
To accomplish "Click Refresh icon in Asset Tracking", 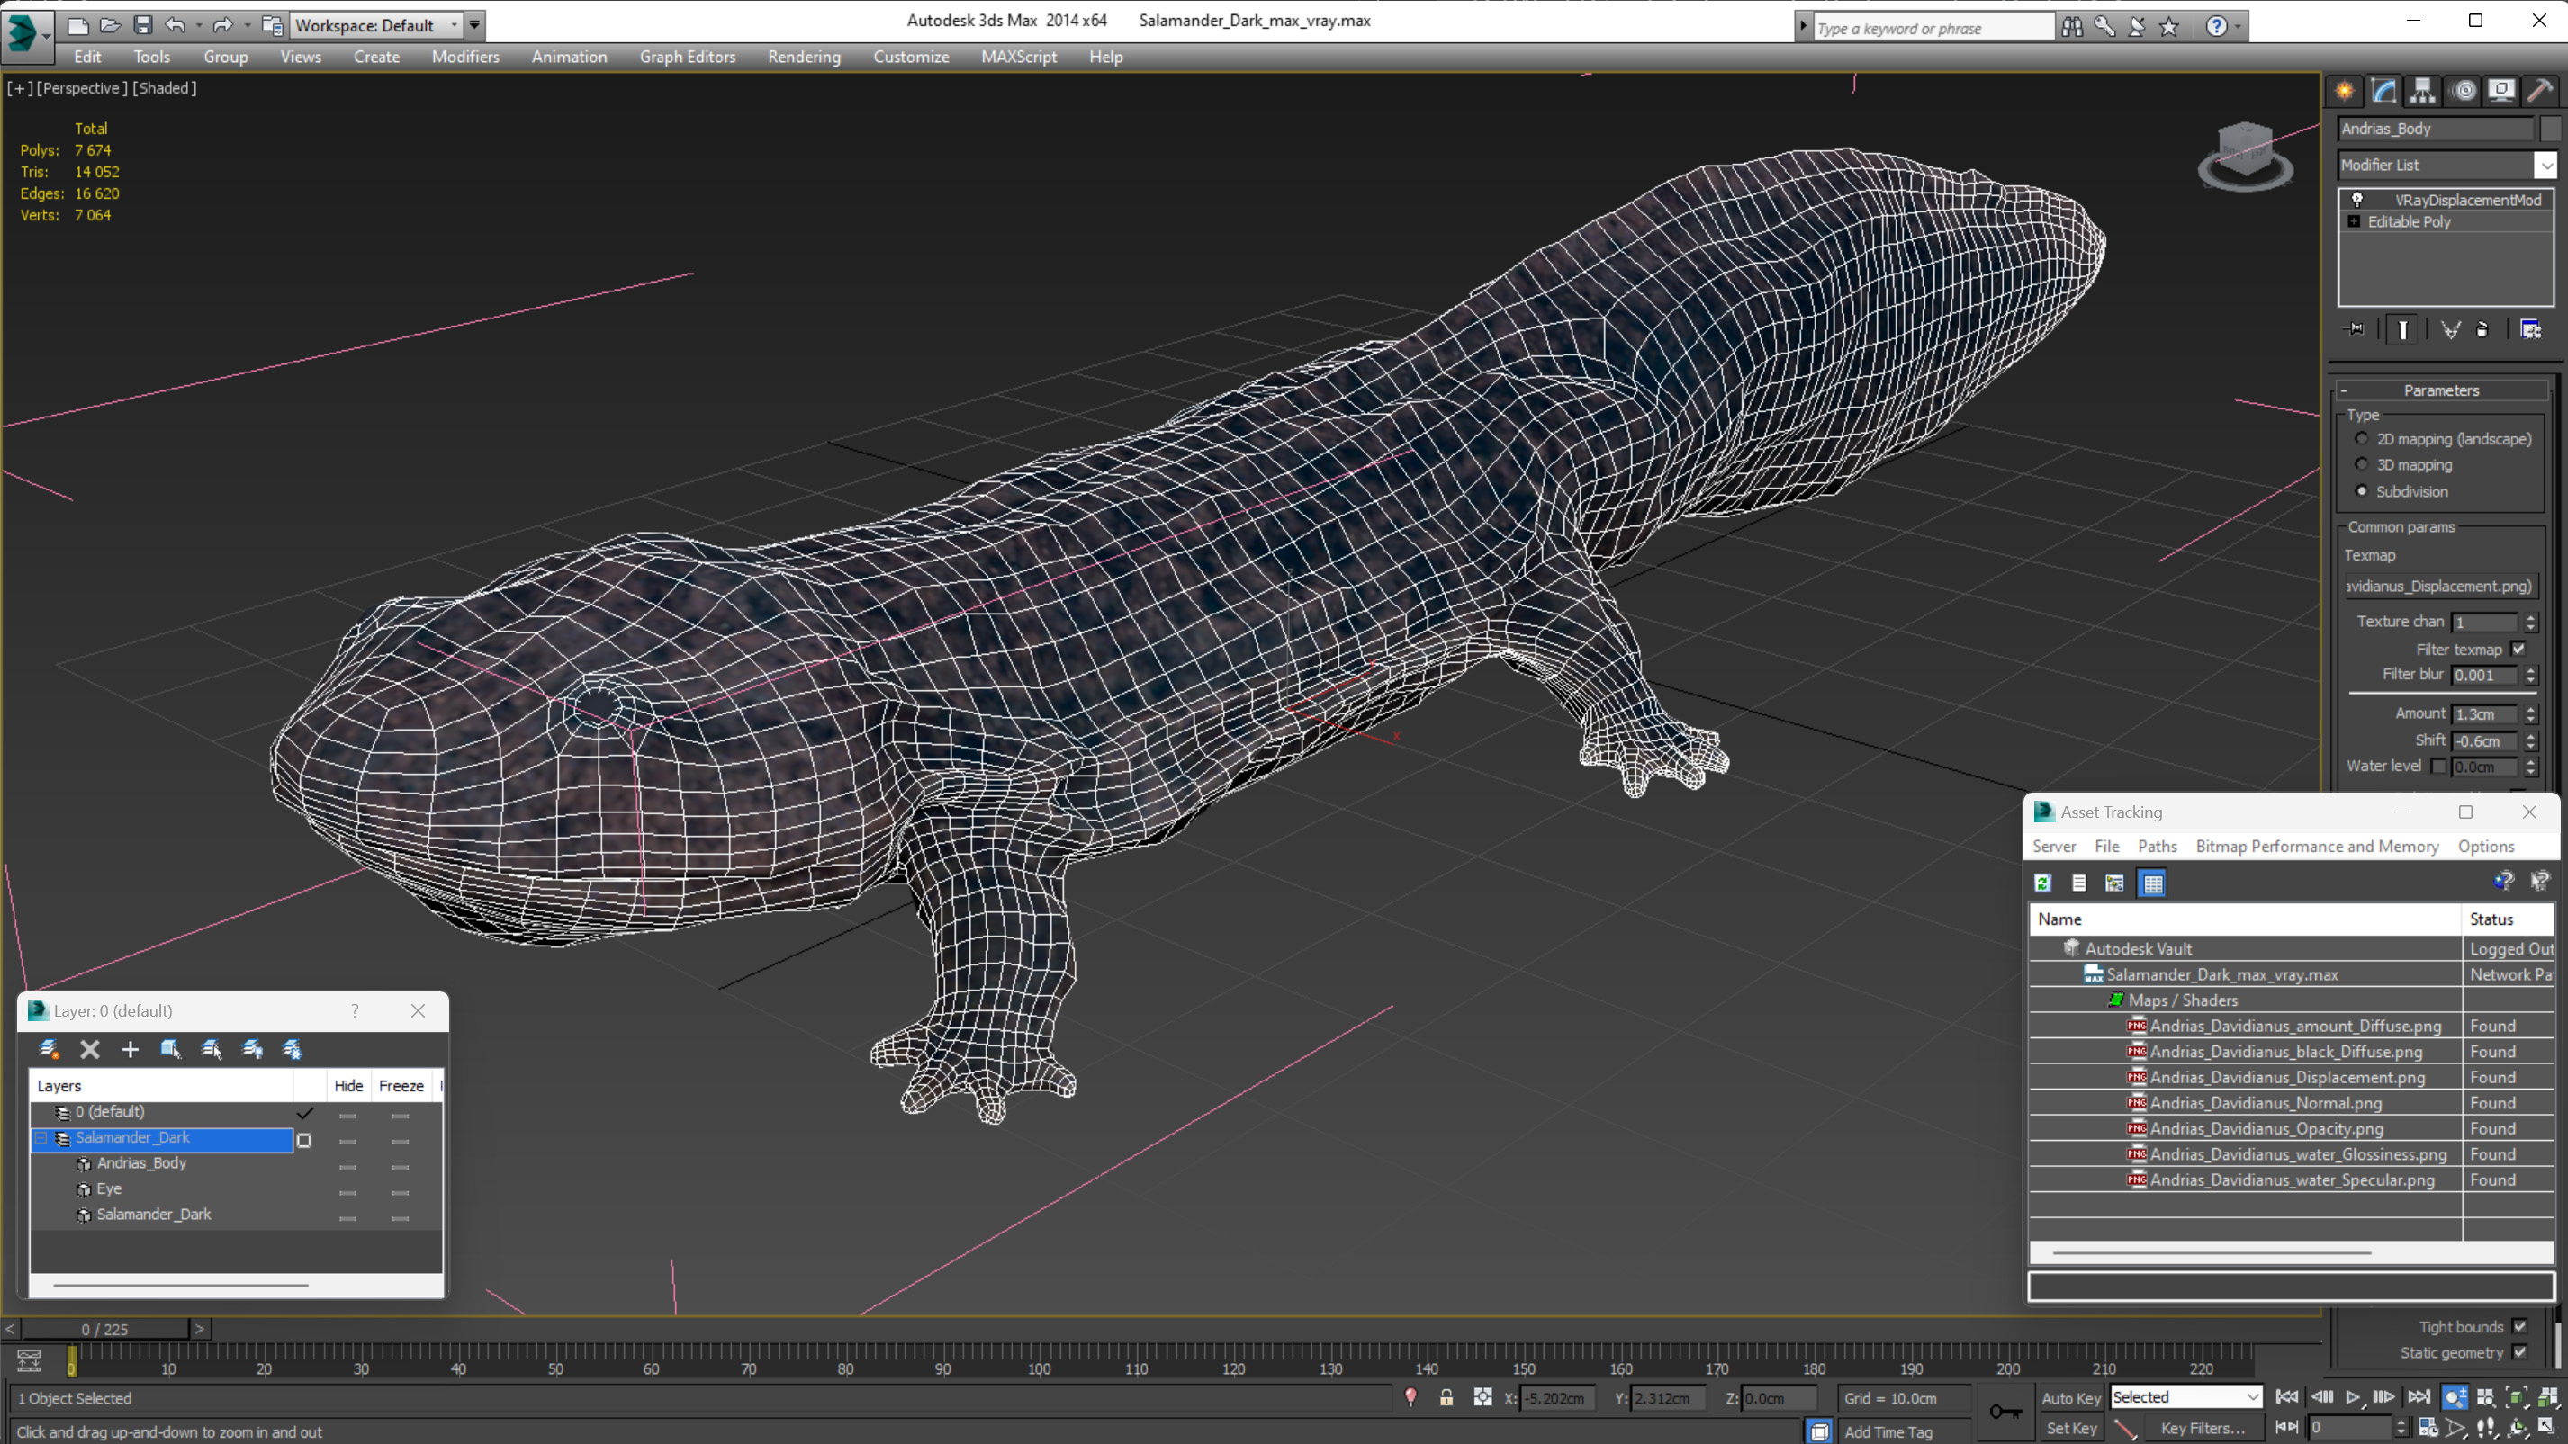I will [2042, 883].
